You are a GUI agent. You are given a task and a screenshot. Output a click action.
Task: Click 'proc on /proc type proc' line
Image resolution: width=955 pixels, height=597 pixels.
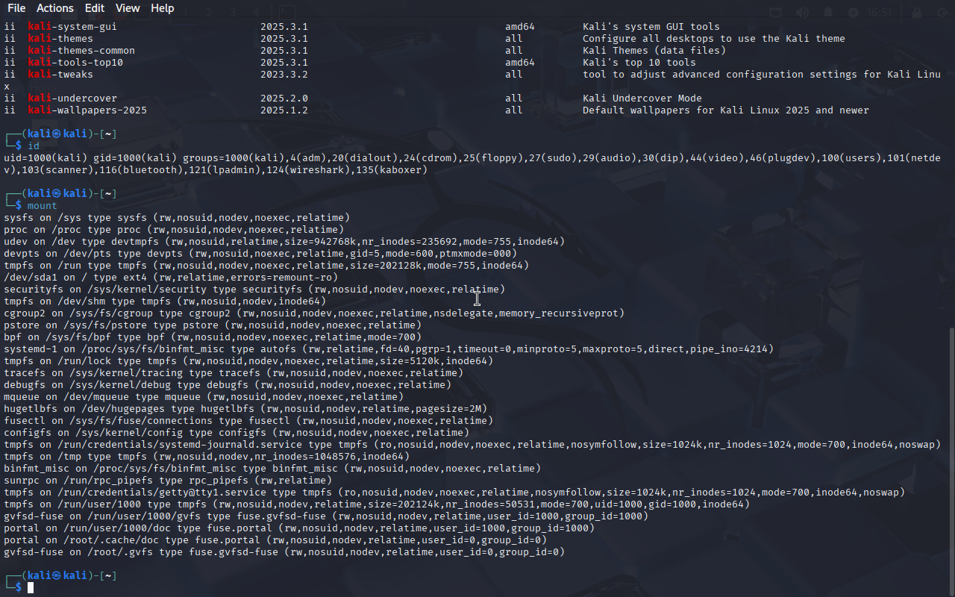(x=174, y=229)
